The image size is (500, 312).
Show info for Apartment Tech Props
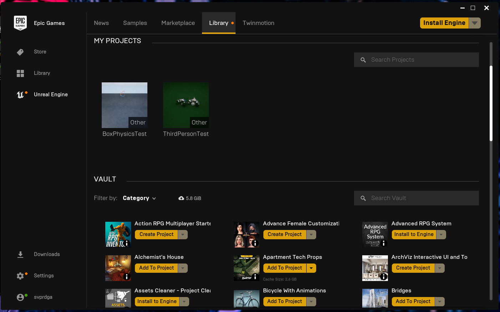click(255, 277)
